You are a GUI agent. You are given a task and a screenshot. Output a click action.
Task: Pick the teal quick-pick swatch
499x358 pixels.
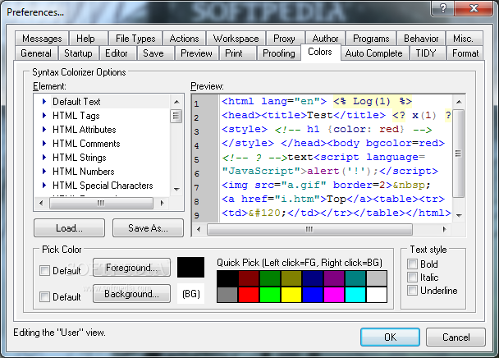click(355, 278)
